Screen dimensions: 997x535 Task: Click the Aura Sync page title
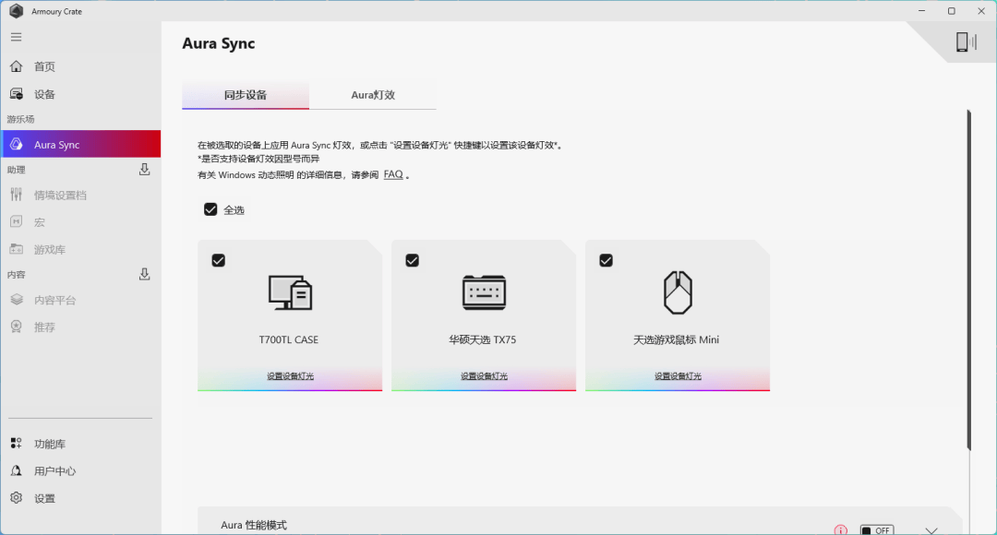[x=219, y=43]
